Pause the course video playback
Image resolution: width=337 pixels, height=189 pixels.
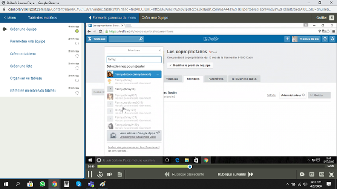pos(90,174)
